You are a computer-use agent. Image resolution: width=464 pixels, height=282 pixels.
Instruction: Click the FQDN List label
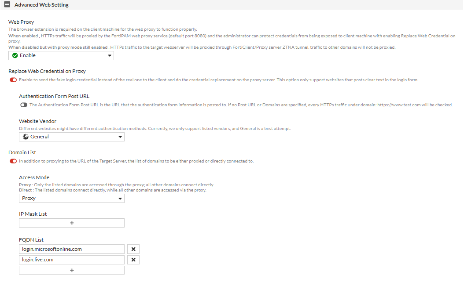point(31,240)
